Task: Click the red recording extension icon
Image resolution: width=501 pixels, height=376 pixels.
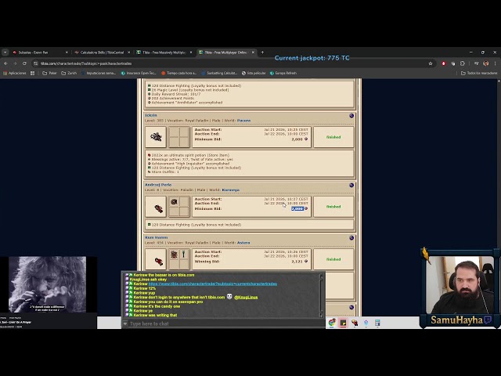Action: (444, 63)
